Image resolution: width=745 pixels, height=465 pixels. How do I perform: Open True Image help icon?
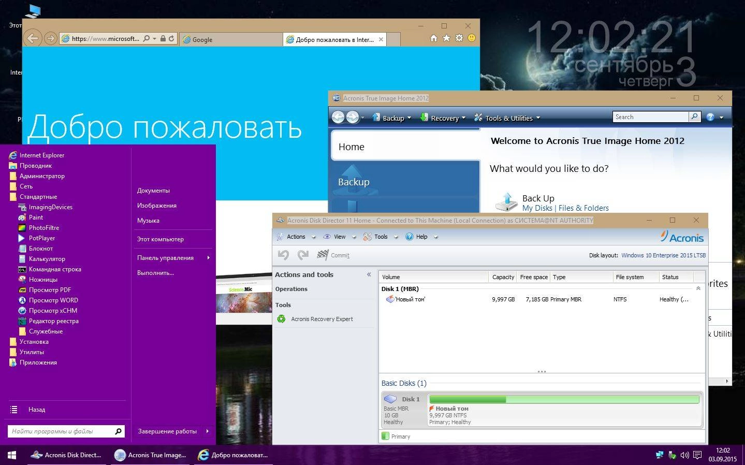(x=710, y=117)
